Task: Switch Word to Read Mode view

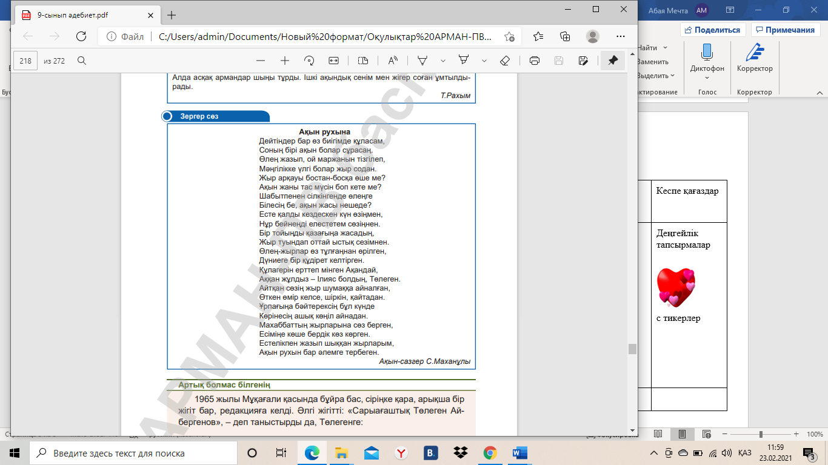Action: 659,434
